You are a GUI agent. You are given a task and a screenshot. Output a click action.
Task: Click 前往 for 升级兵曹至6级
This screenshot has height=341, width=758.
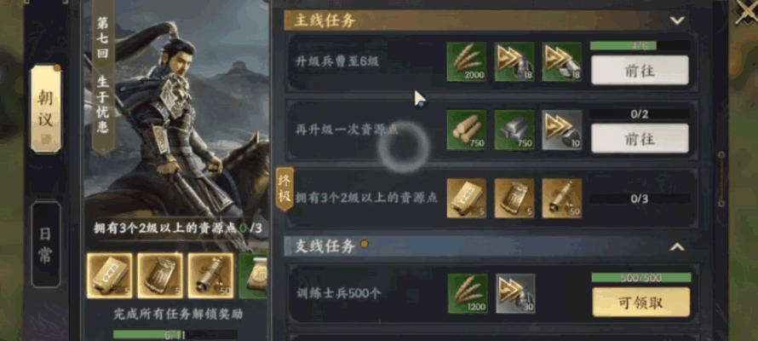[640, 70]
